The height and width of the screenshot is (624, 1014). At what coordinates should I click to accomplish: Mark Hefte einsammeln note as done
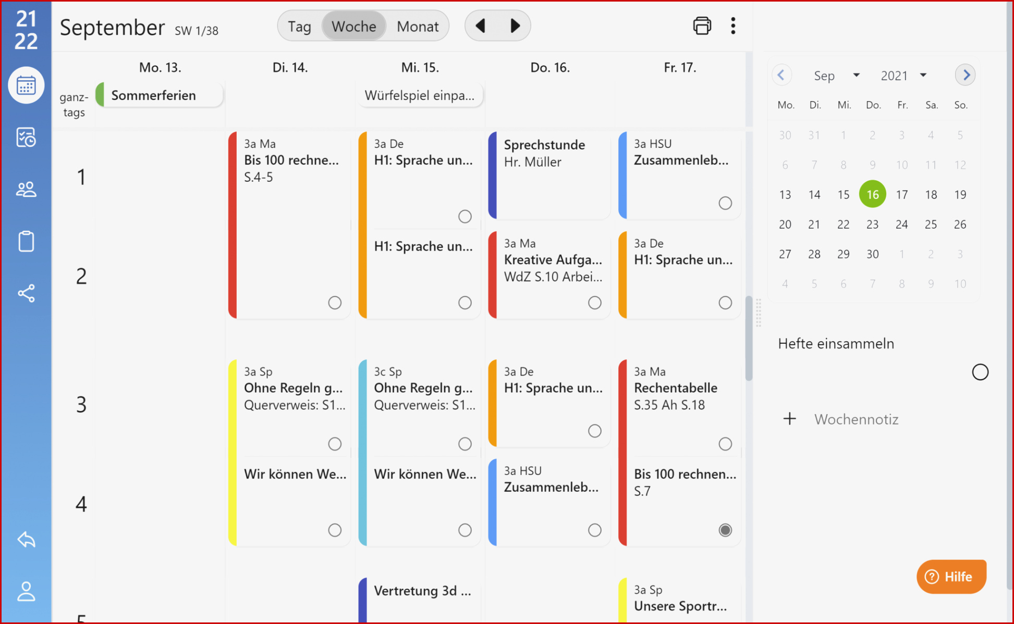[x=980, y=372]
